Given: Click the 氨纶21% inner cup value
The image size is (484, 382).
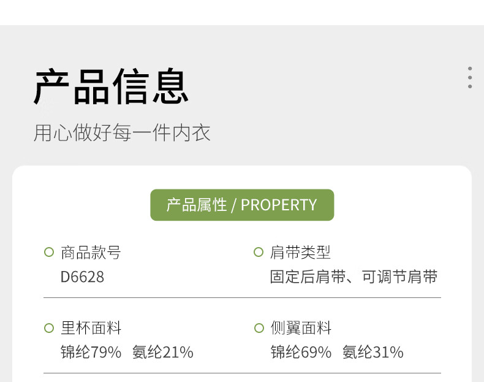Looking at the screenshot, I should tap(163, 352).
